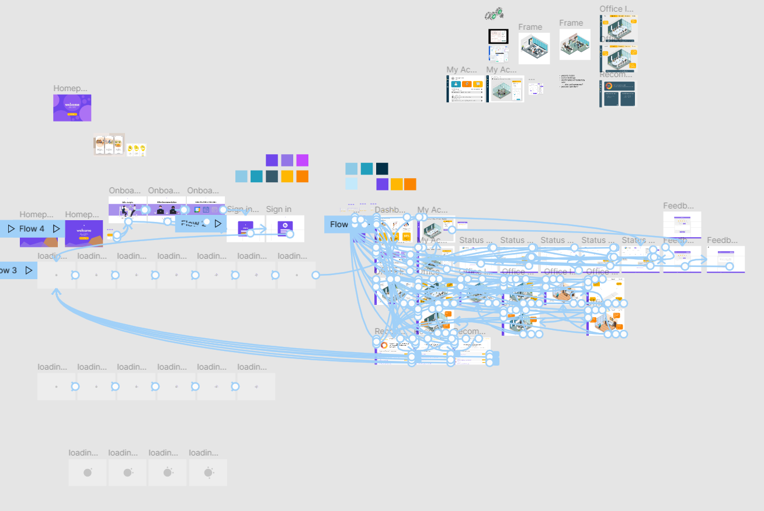Viewport: 764px width, 511px height.
Task: Select dark My Ac... frame showing glass office
Action: pos(505,89)
